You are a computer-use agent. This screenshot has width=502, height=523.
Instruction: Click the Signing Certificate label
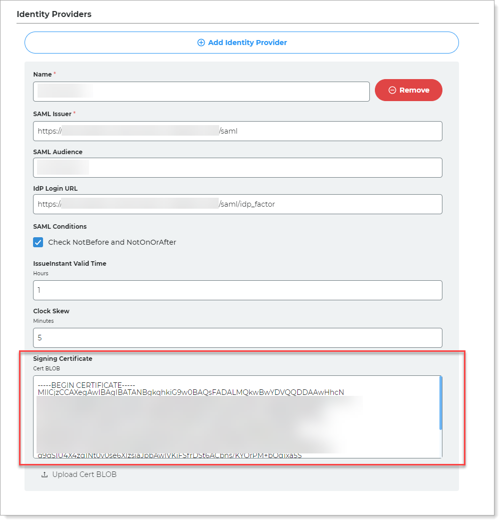63,359
